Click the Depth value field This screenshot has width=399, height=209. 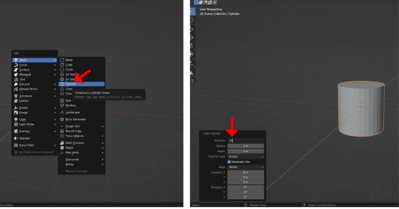[x=245, y=151]
